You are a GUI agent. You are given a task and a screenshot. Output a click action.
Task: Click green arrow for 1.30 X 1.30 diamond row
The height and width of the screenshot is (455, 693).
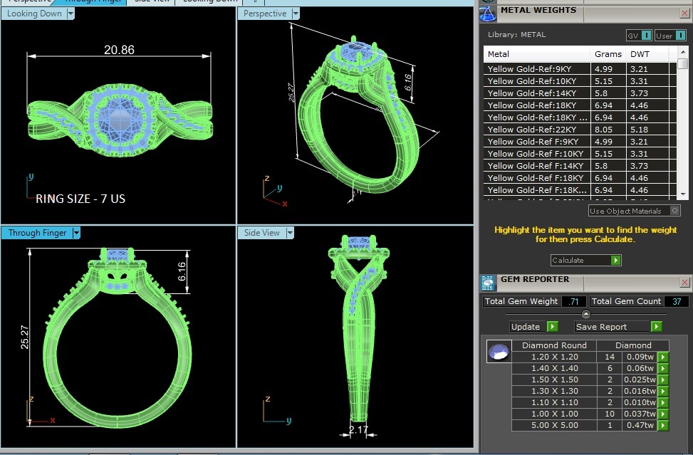(x=663, y=391)
